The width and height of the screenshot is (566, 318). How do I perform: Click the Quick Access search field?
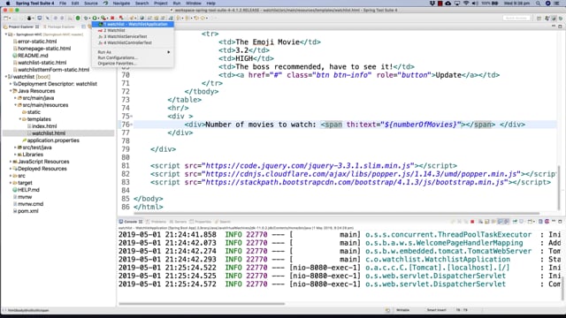pos(516,18)
